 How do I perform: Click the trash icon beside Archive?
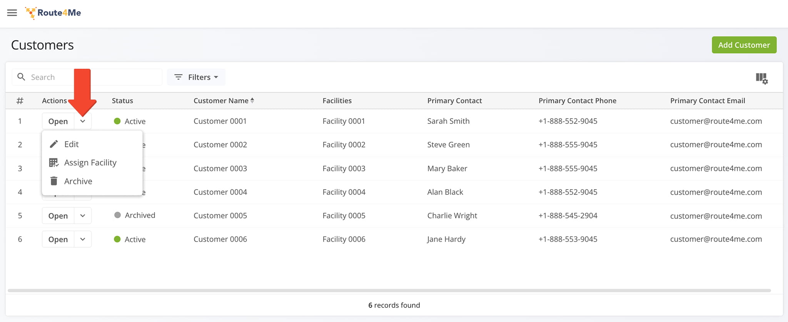click(54, 181)
